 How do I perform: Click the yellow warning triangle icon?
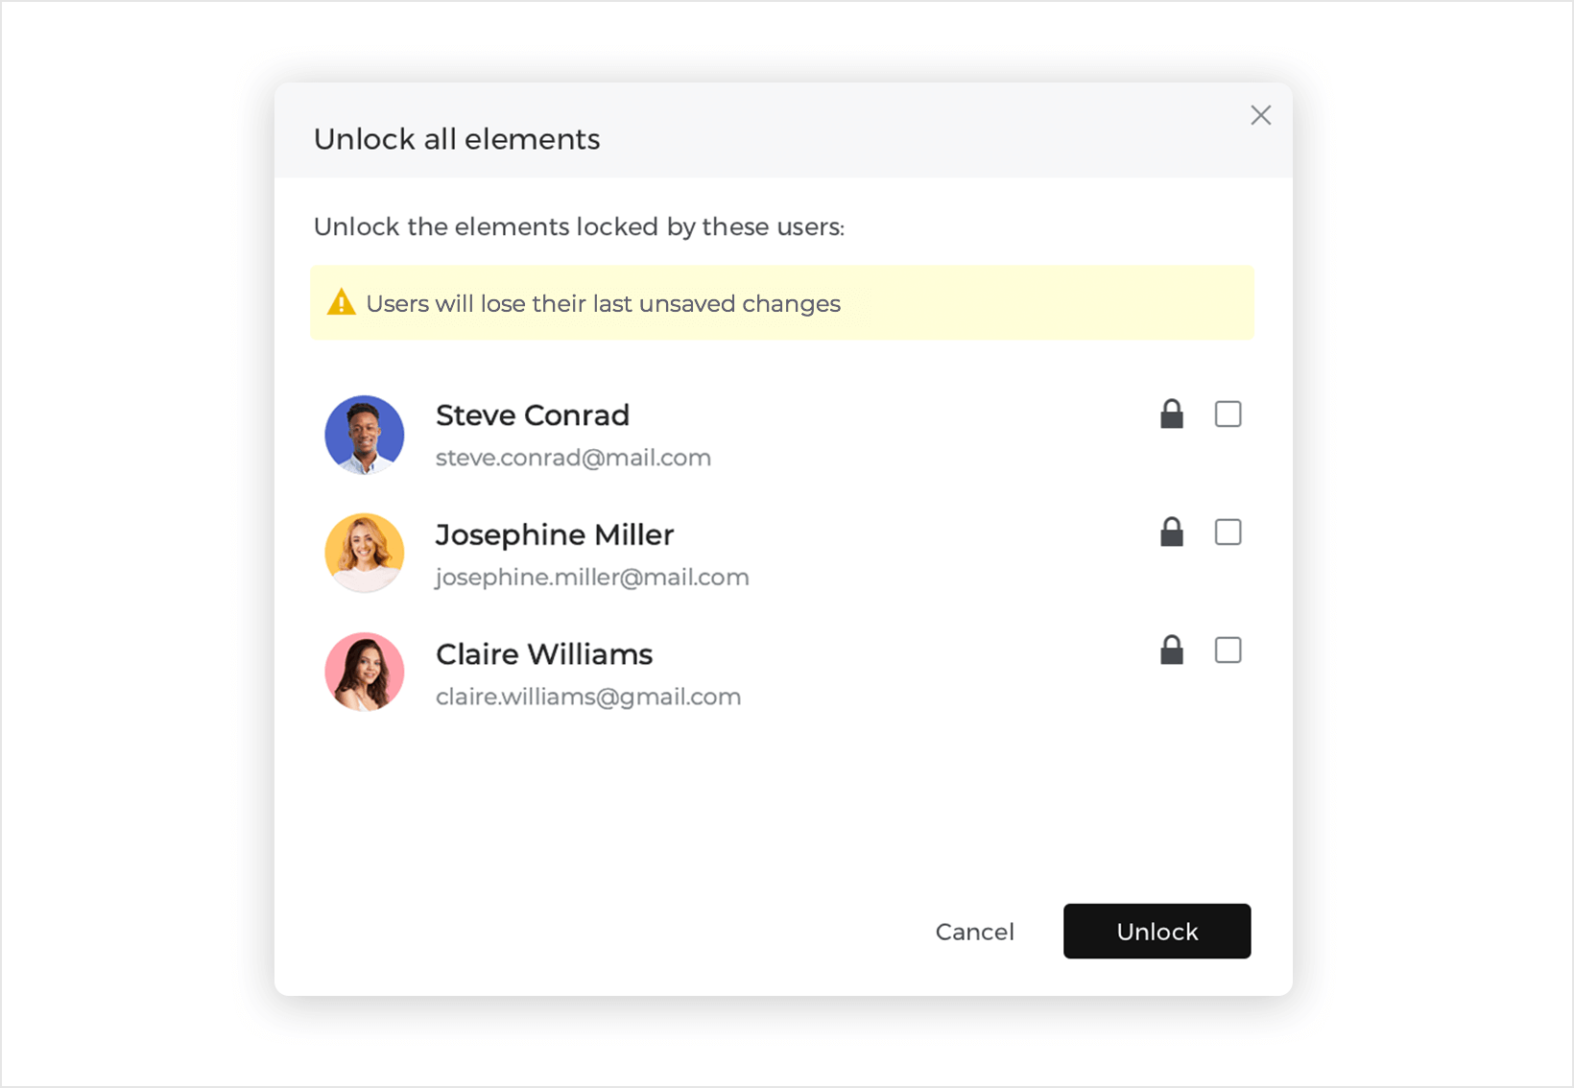(x=341, y=303)
